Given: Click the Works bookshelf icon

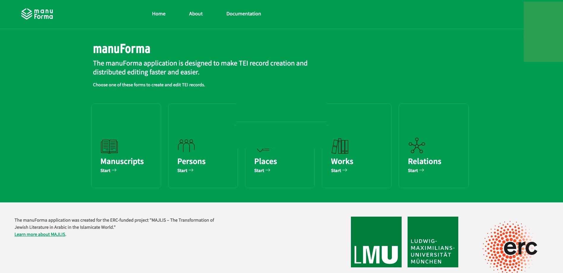Looking at the screenshot, I should coord(340,146).
